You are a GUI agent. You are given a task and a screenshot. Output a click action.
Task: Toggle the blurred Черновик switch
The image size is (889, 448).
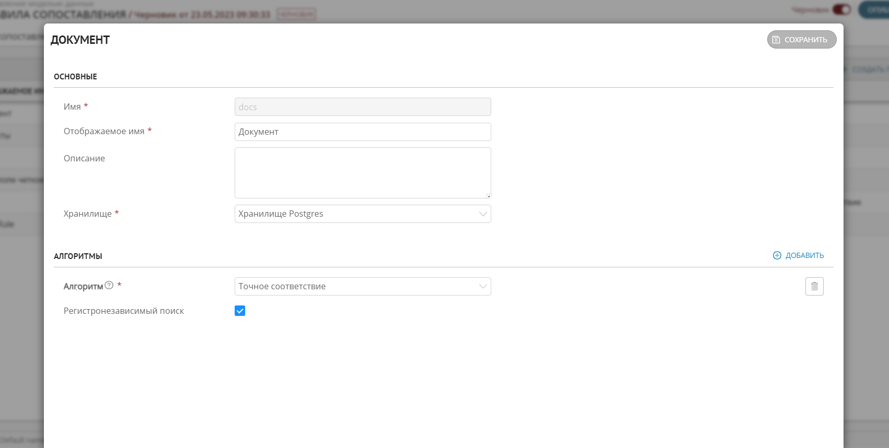tap(841, 9)
